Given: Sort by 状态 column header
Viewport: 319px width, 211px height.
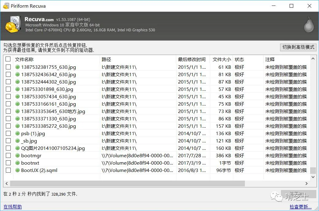Looking at the screenshot, I should click(248, 59).
